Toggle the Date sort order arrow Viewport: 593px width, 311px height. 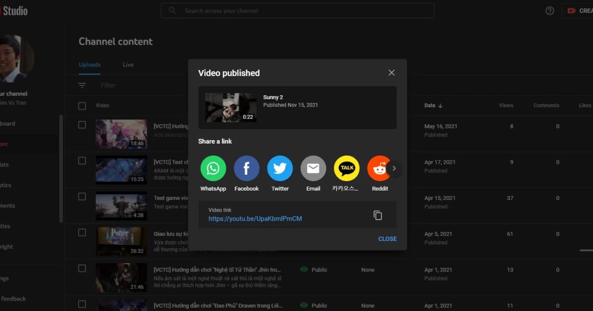[441, 105]
